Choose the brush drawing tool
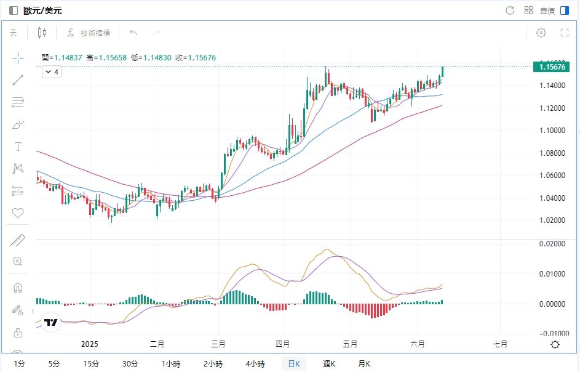Viewport: 580px width, 372px height. click(x=18, y=125)
